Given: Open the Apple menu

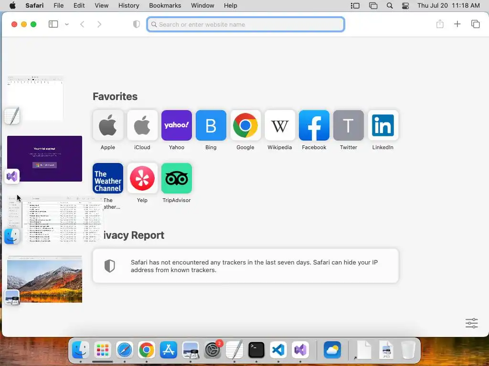Looking at the screenshot, I should (12, 5).
